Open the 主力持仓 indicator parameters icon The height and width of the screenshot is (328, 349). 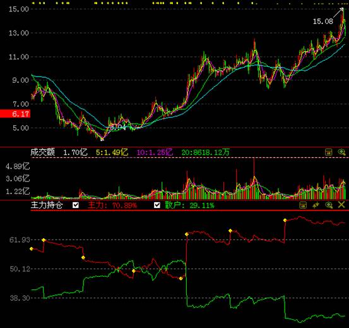pos(316,205)
